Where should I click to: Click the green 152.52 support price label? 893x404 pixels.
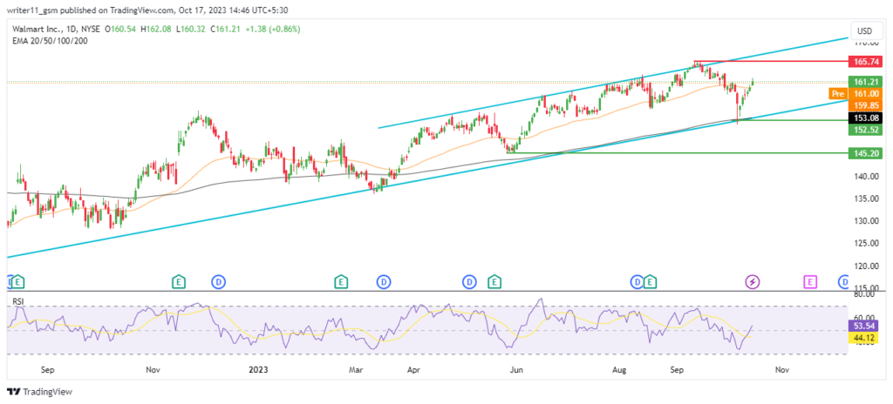click(x=864, y=130)
